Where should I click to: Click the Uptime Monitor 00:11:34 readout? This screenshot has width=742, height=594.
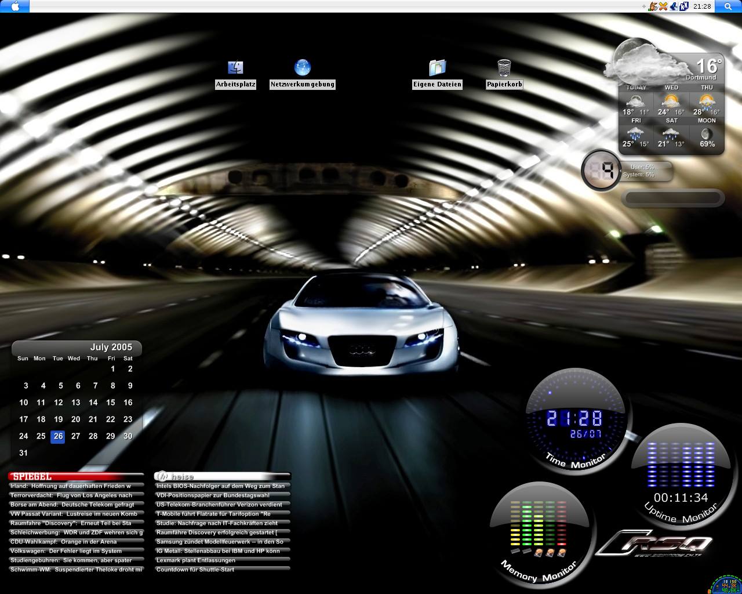tap(681, 498)
